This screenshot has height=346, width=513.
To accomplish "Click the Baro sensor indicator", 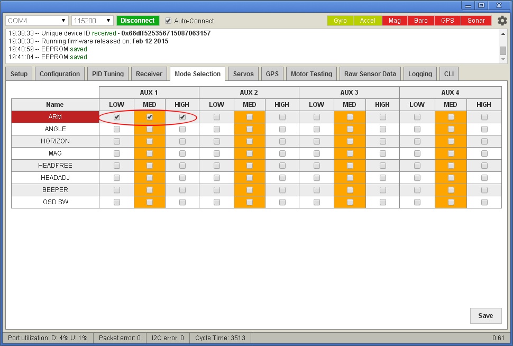I will (421, 21).
